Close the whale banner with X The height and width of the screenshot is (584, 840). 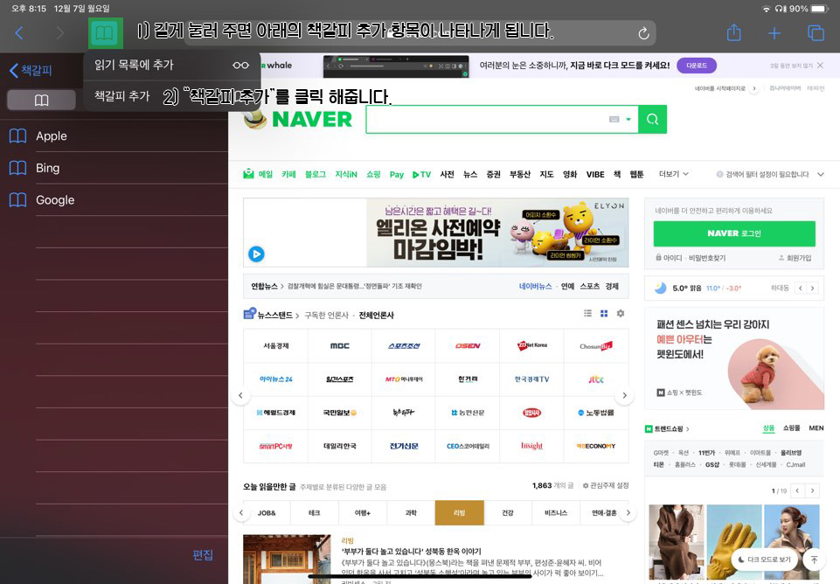click(820, 66)
